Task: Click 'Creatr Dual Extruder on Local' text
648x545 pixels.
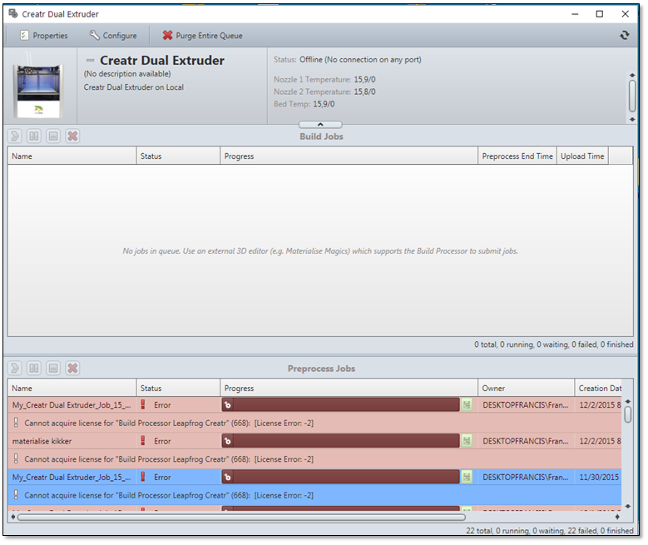Action: [133, 87]
